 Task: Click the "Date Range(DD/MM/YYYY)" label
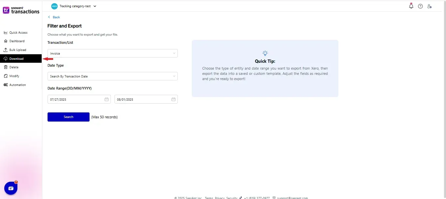tap(70, 88)
